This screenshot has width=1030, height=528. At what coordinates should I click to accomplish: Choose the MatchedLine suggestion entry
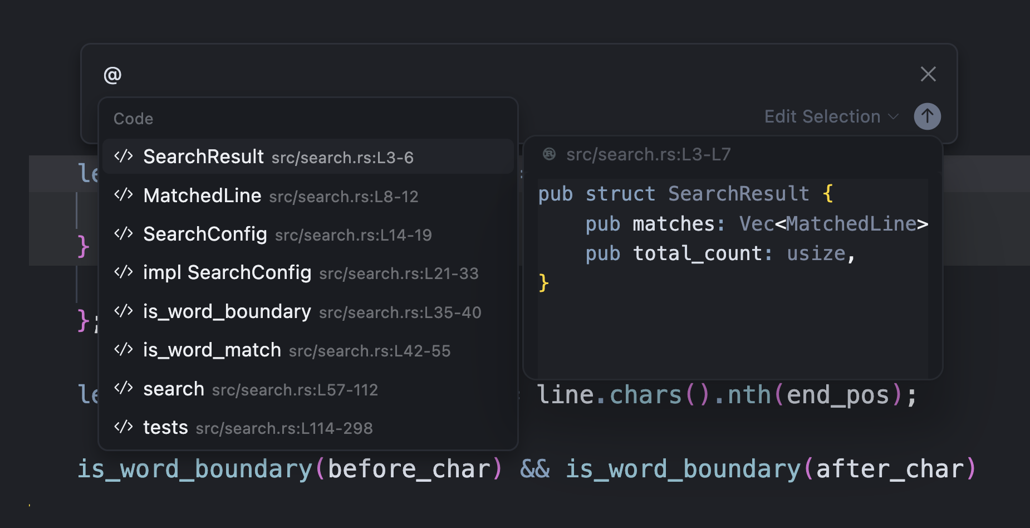click(x=308, y=195)
